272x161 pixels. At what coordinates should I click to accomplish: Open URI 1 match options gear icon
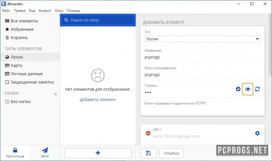click(257, 133)
